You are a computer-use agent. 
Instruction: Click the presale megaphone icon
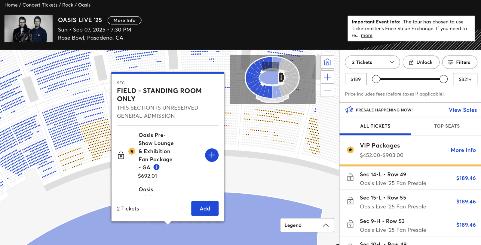click(349, 110)
